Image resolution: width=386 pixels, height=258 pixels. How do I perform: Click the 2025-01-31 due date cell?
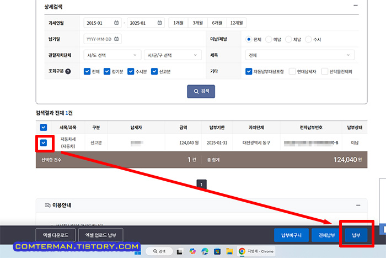pos(217,143)
